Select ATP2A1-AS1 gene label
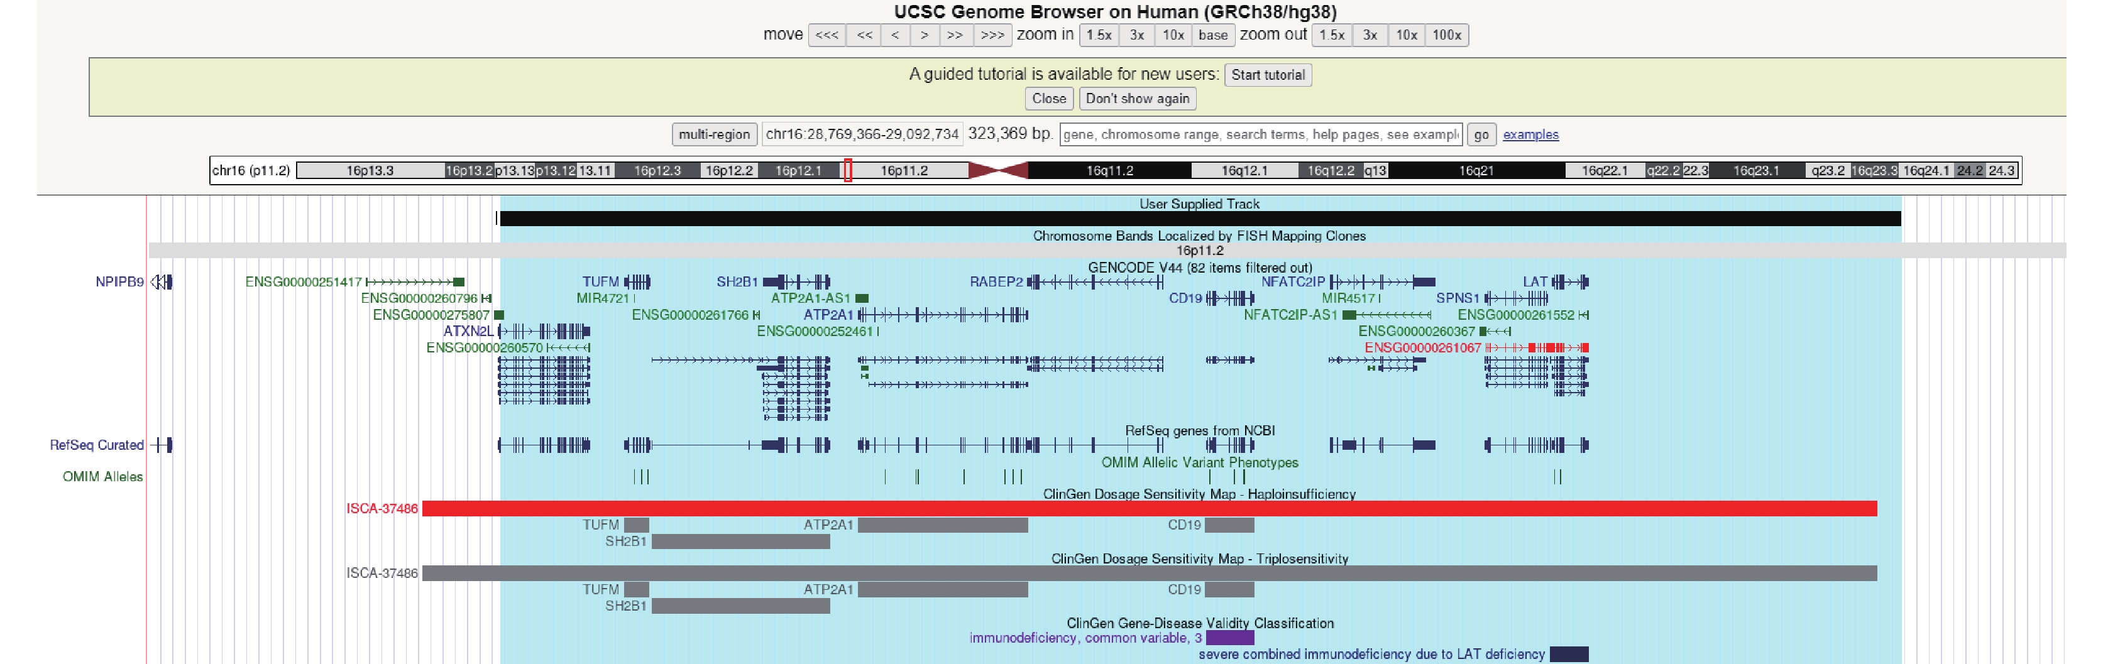2103x664 pixels. point(811,298)
